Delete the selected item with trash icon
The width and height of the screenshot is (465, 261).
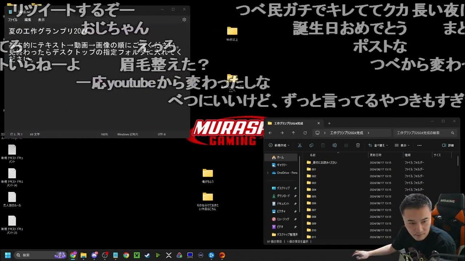click(x=358, y=145)
